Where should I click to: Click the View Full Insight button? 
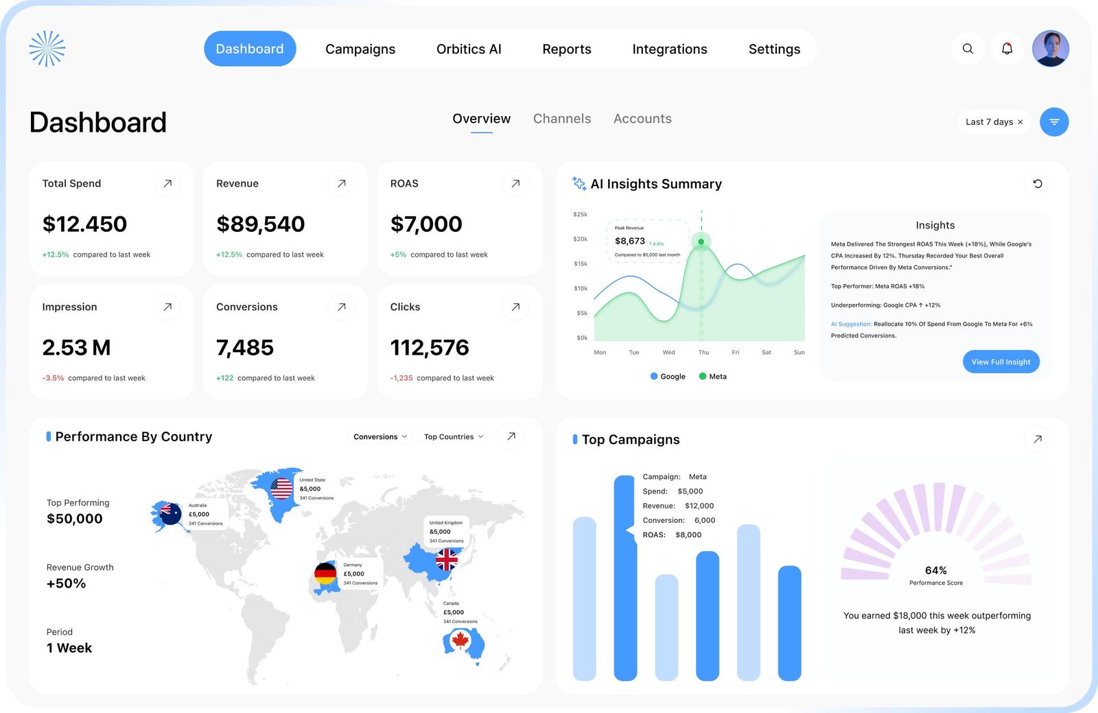[x=1001, y=362]
